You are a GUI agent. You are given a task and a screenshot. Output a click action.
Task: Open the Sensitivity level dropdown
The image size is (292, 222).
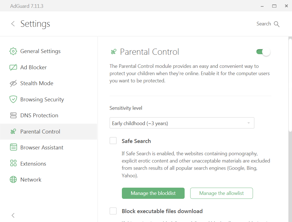coord(182,123)
